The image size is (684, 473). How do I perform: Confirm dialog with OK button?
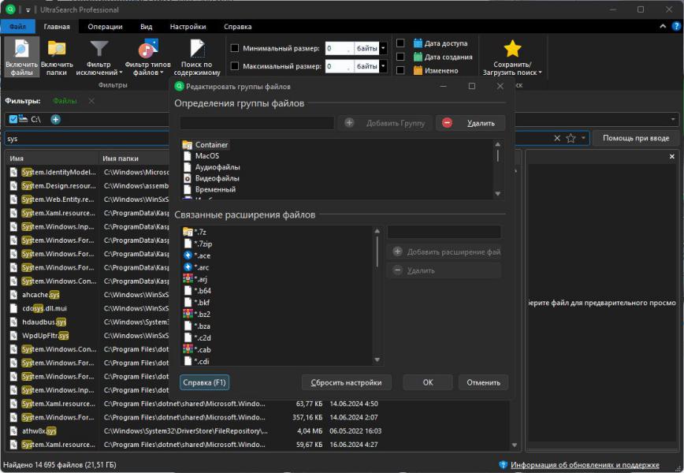[428, 382]
